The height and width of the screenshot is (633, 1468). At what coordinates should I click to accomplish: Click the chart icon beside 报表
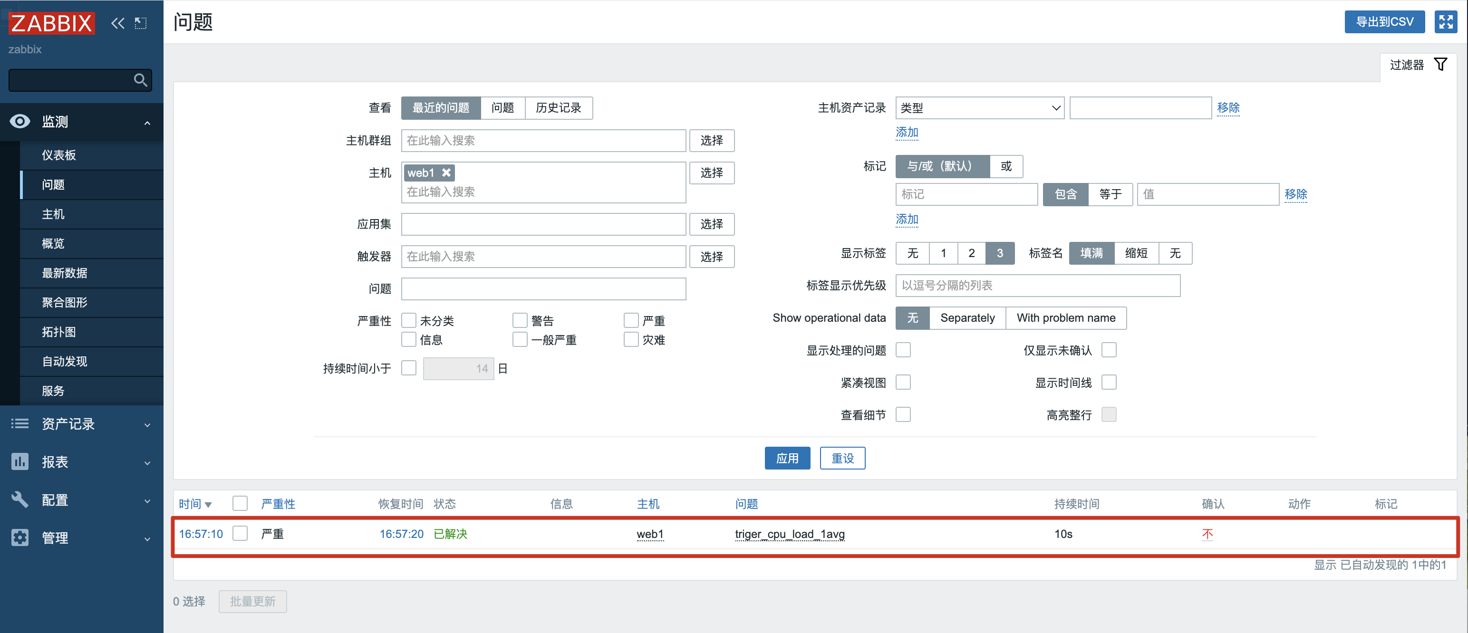coord(20,461)
